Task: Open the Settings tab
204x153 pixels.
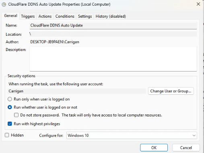Action: pos(85,16)
